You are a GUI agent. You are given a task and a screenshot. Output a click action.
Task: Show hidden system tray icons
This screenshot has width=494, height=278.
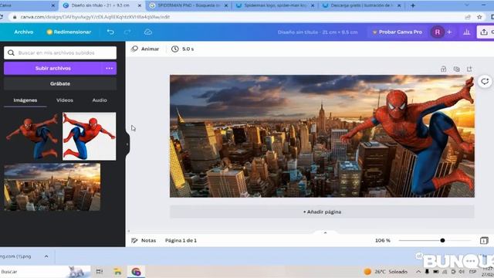pyautogui.click(x=418, y=271)
